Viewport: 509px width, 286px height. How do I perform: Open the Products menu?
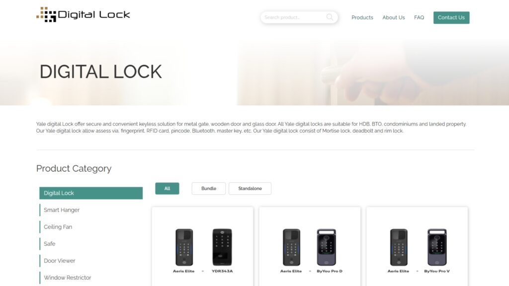[x=362, y=17]
